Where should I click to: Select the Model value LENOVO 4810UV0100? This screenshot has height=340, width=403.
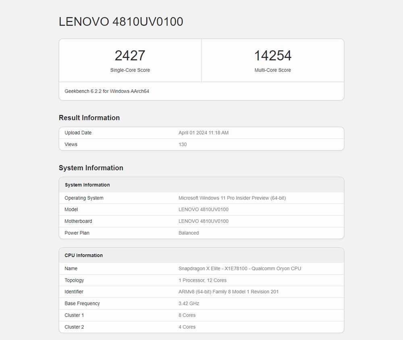tap(203, 209)
